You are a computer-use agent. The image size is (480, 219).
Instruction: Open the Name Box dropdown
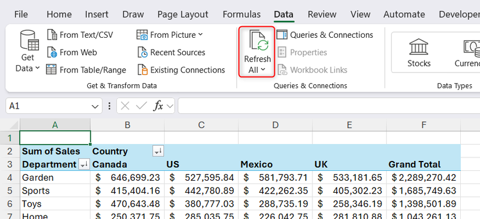point(95,106)
